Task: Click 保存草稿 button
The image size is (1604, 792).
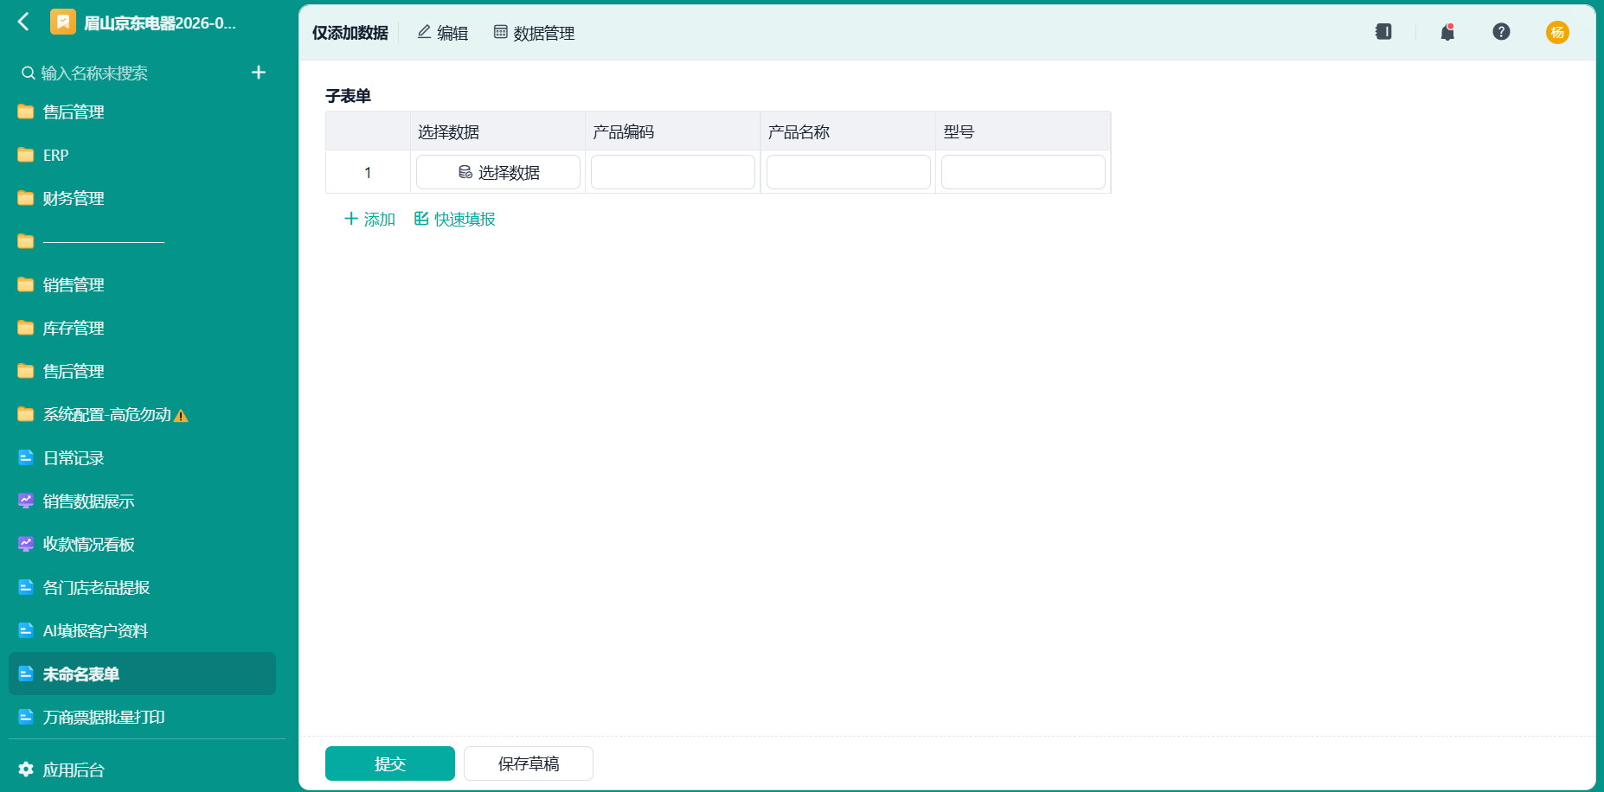Action: [x=529, y=763]
